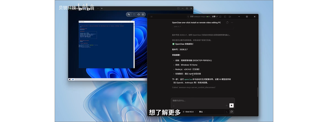Image resolution: width=328 pixels, height=122 pixels.
Task: Toggle the bottom panel layout icon
Action: 220,17
